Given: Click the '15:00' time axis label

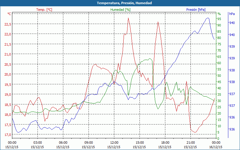Looking at the screenshot, I should click(x=139, y=143).
